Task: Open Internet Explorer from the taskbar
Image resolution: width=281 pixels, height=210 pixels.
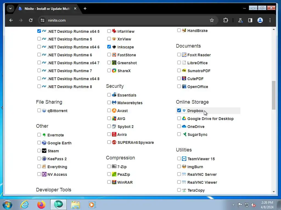Action: pyautogui.click(x=24, y=205)
